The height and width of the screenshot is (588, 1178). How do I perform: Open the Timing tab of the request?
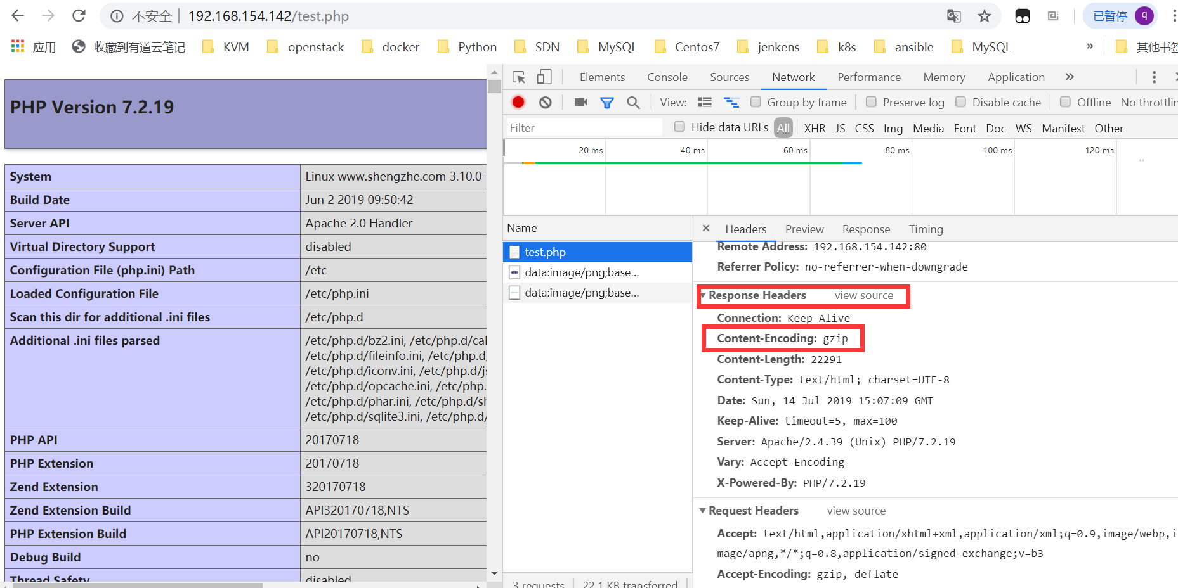[x=926, y=229]
